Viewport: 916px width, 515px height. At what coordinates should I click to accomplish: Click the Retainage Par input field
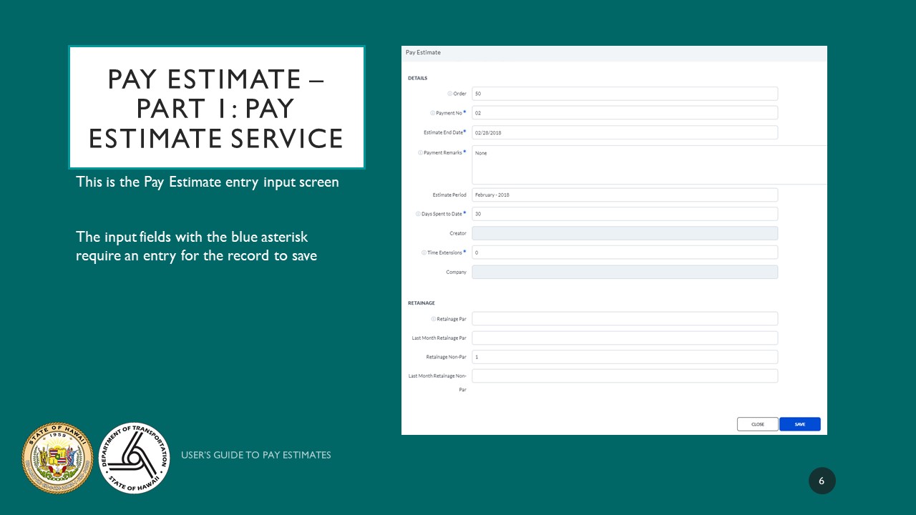tap(625, 318)
